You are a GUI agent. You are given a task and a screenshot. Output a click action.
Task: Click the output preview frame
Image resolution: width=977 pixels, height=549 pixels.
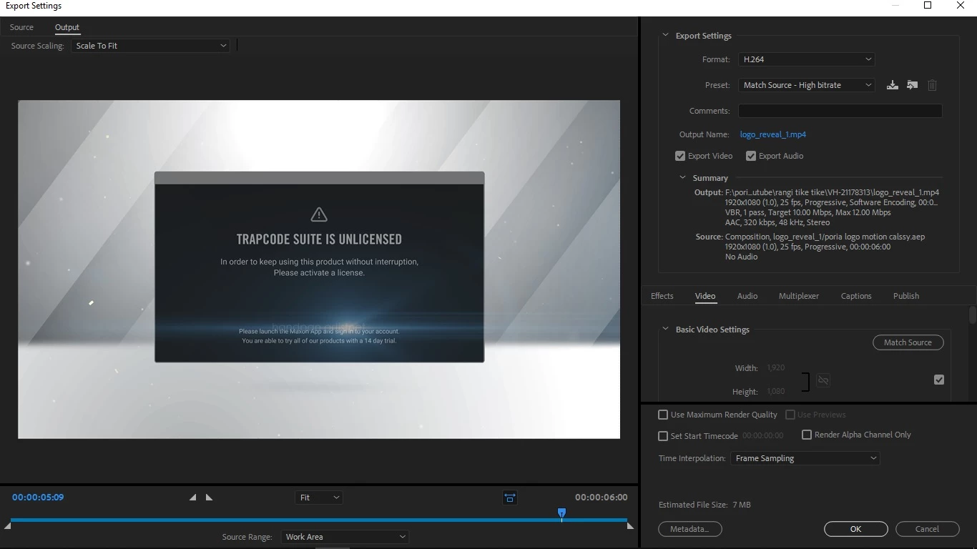point(319,269)
